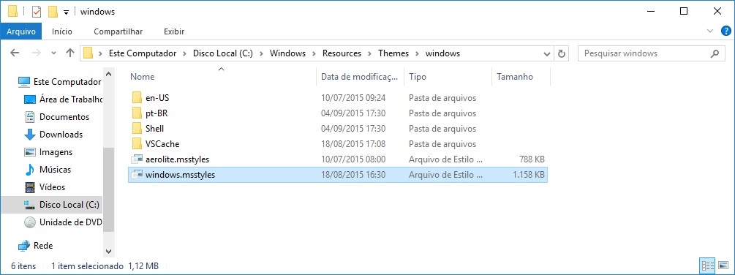The width and height of the screenshot is (735, 275).
Task: Click address bar folder icon
Action: point(88,53)
